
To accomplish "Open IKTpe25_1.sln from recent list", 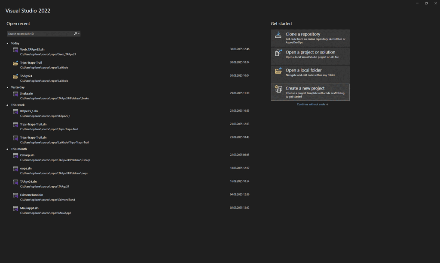I will tap(29, 111).
